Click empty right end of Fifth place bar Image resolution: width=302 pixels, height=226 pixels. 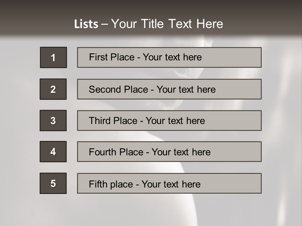239,183
